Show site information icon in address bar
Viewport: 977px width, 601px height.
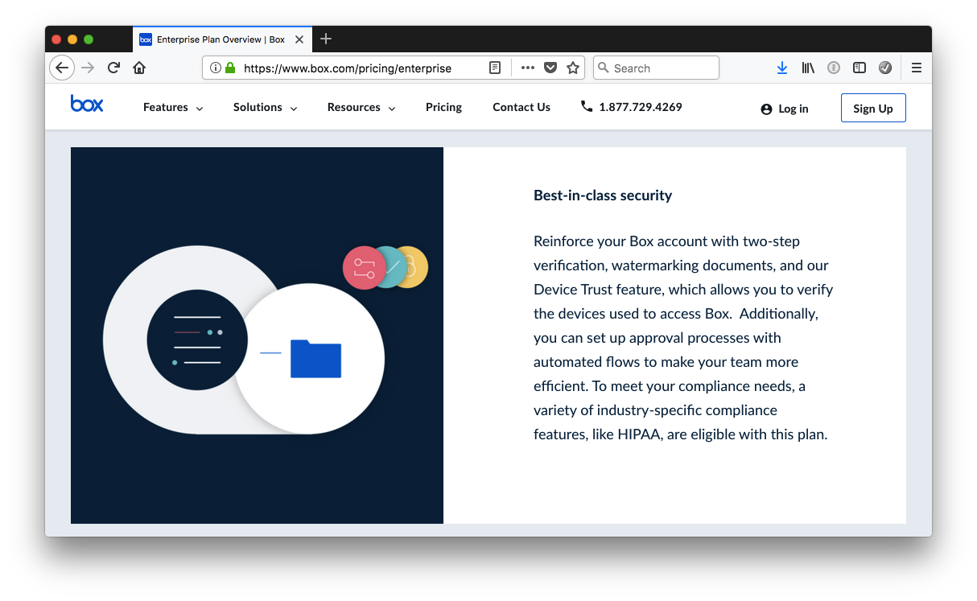215,68
